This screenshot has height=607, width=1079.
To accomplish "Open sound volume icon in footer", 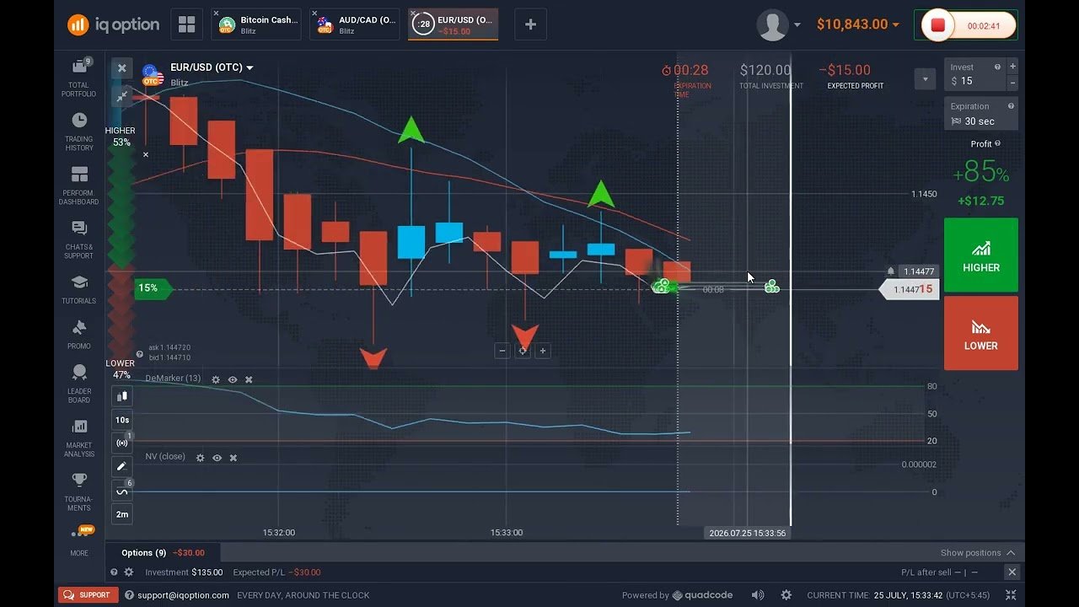I will tap(758, 595).
